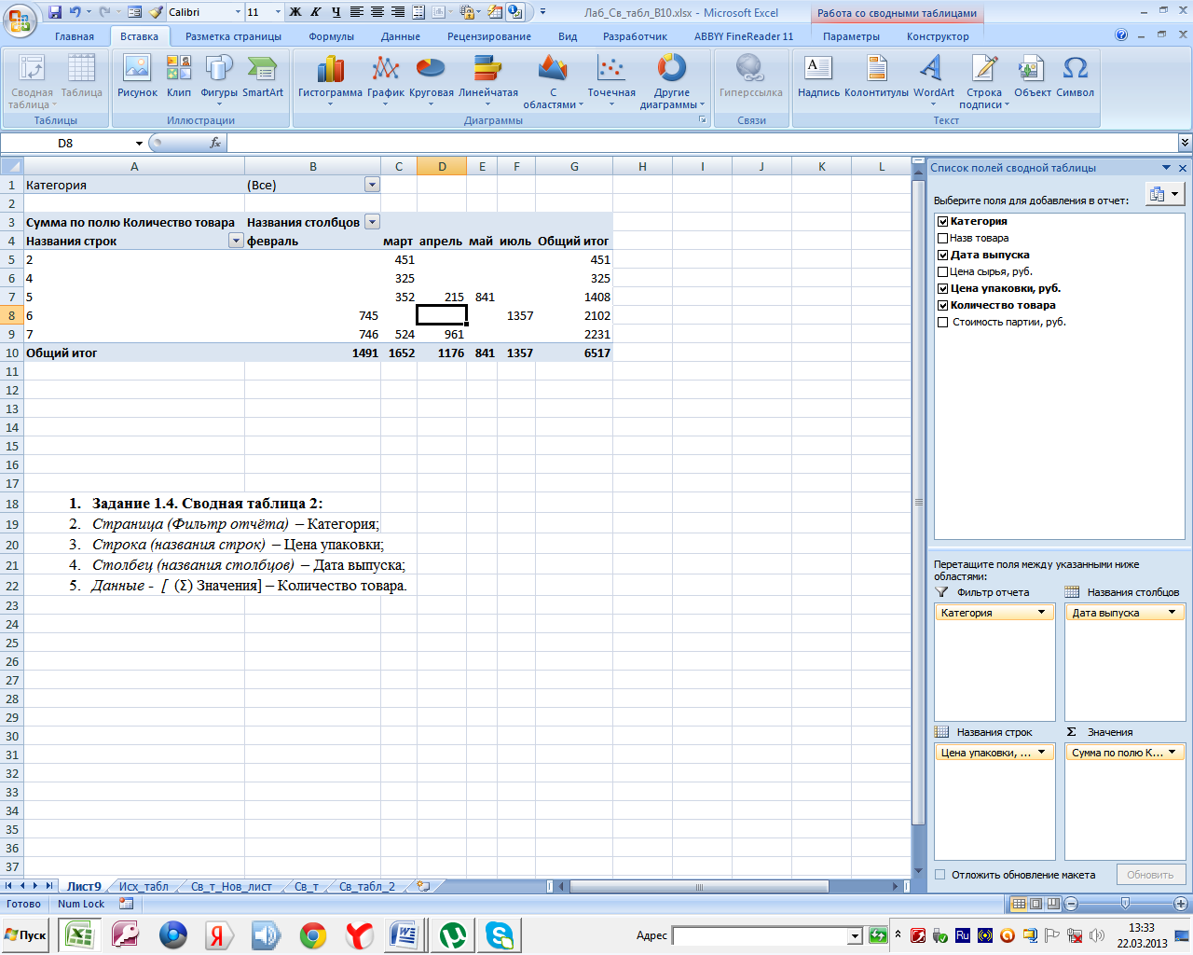This screenshot has height=955, width=1193.
Task: Open Названия столбцов filter dropdown
Action: pyautogui.click(x=372, y=222)
